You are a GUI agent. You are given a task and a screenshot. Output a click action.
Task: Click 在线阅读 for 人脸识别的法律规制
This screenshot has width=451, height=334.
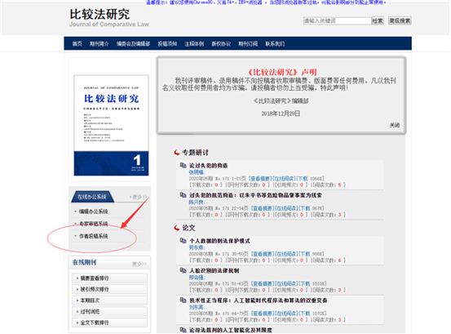tap(286, 283)
